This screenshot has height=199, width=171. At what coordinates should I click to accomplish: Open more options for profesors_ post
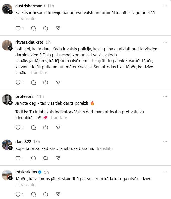click(x=165, y=96)
